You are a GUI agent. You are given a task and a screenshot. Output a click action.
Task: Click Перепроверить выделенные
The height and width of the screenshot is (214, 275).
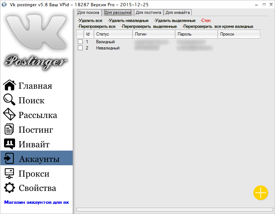pos(149,26)
